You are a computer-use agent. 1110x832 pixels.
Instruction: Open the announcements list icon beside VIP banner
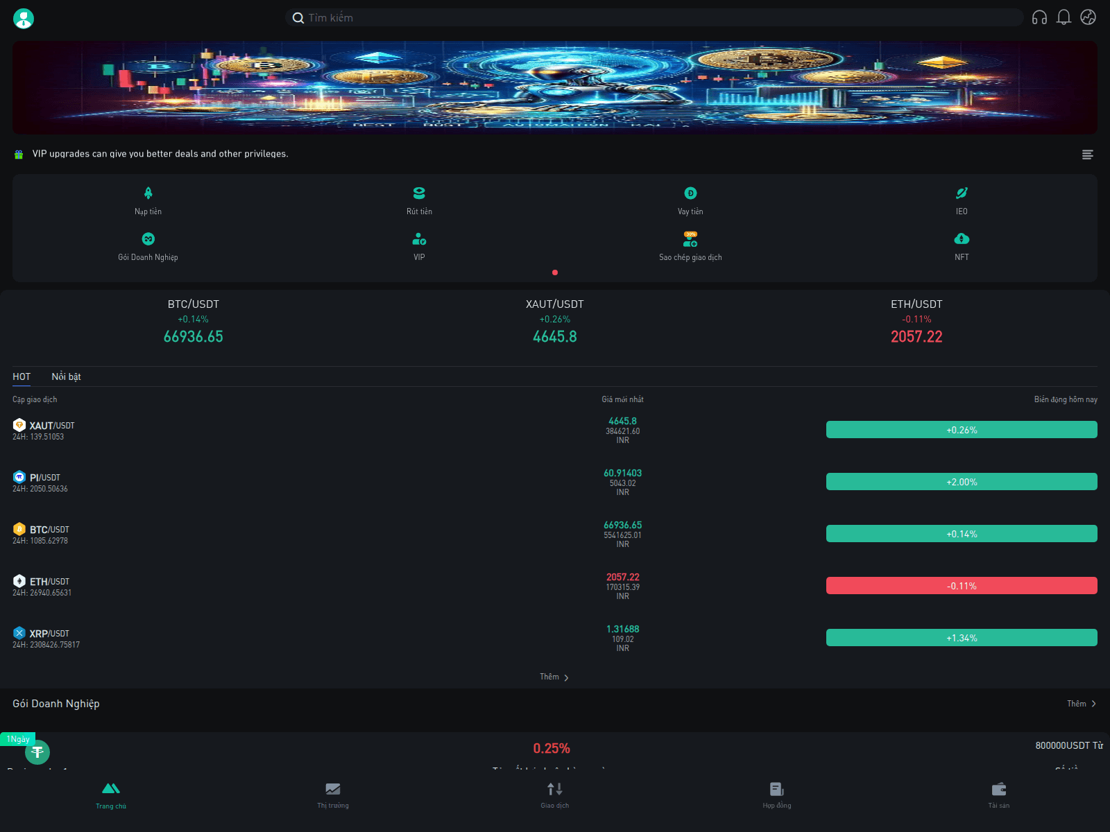(x=1087, y=155)
